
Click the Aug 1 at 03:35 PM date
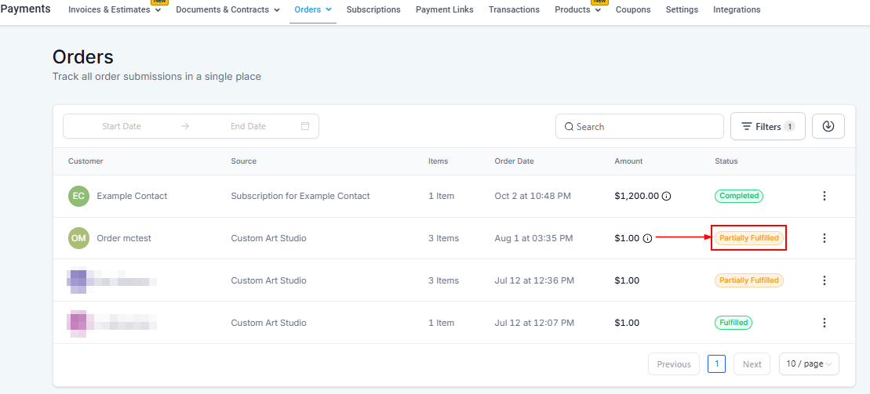point(533,238)
